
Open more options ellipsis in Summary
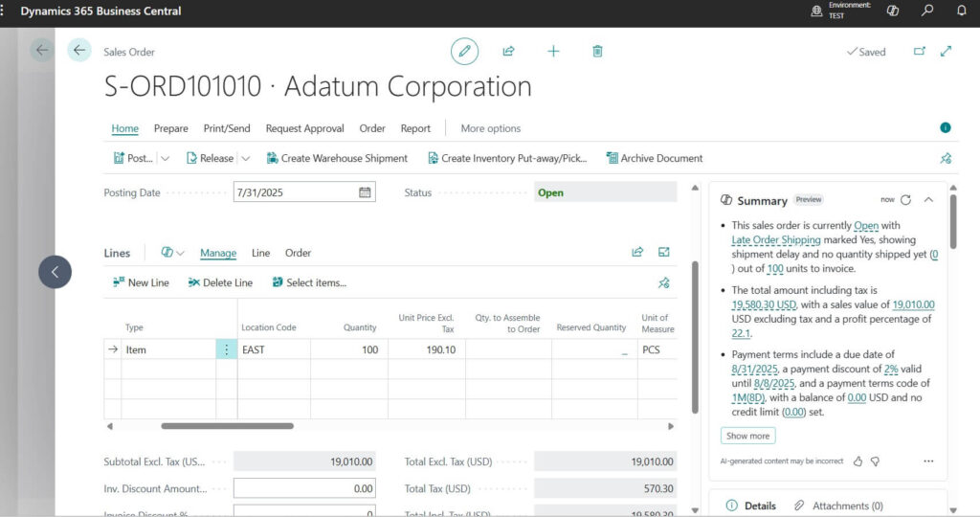coord(928,461)
